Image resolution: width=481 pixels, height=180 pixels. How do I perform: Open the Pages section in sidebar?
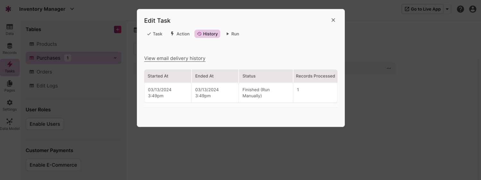click(10, 86)
